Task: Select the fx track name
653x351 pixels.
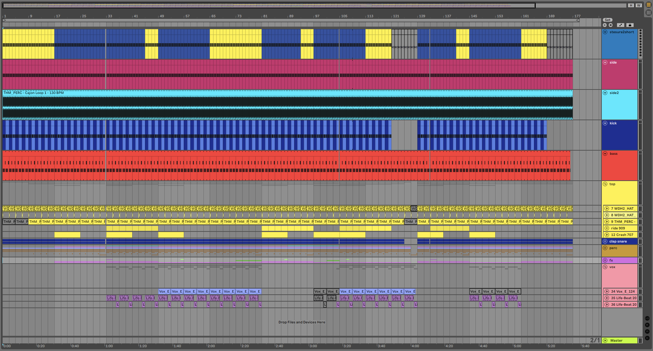Action: (611, 260)
